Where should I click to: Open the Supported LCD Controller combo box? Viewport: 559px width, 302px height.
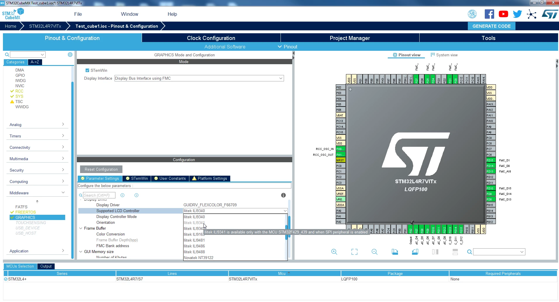click(236, 211)
